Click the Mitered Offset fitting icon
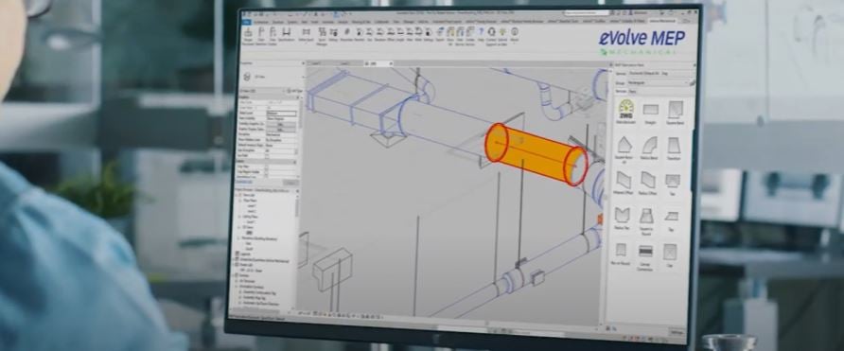Screen dimensions: 844x351 [624, 180]
